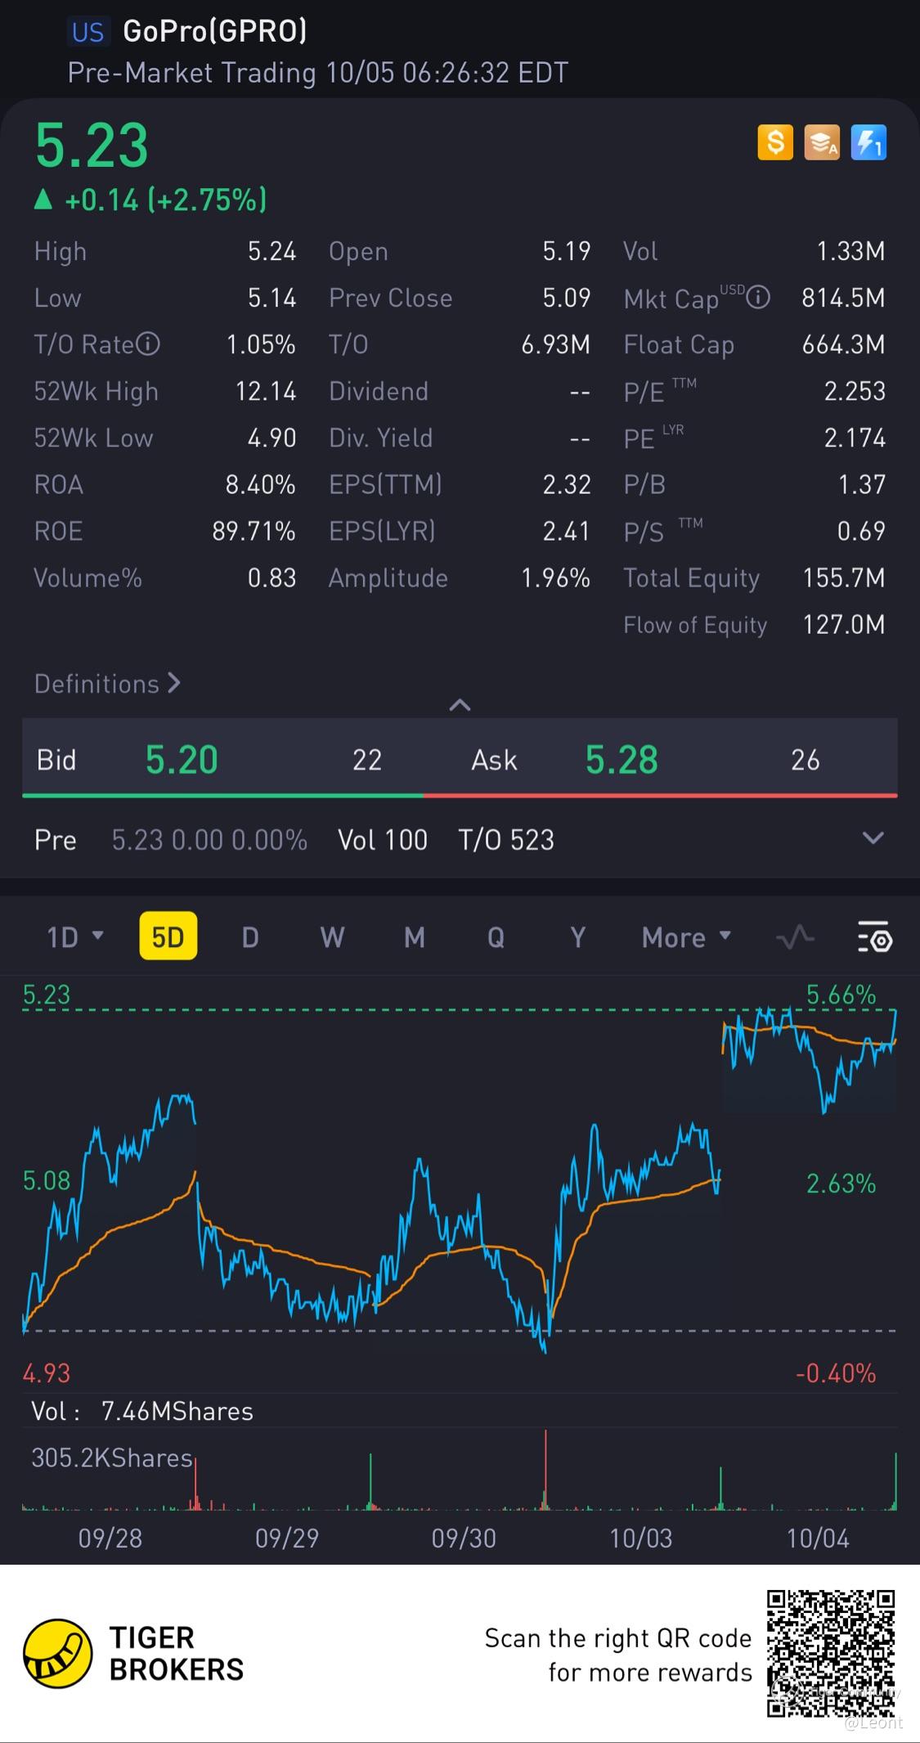
Task: Open the More timeframes dropdown
Action: (x=685, y=937)
